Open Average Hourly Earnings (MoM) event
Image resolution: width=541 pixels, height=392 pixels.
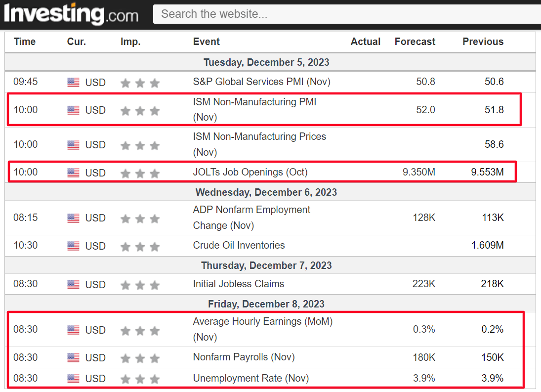click(x=262, y=329)
